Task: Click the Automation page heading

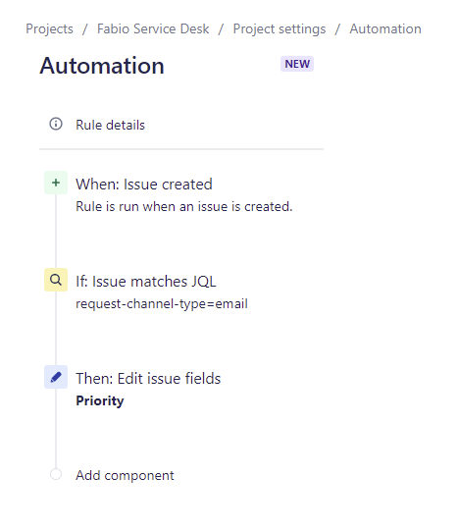Action: pyautogui.click(x=102, y=66)
